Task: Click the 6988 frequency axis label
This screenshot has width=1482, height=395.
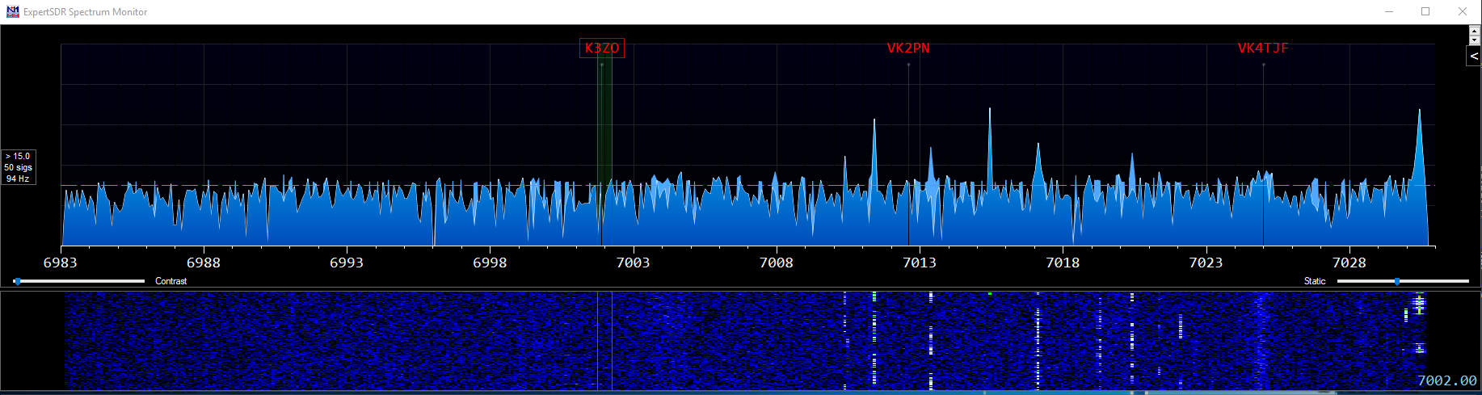Action: [x=204, y=263]
